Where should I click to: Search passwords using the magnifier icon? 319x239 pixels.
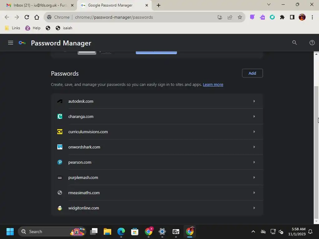[294, 43]
